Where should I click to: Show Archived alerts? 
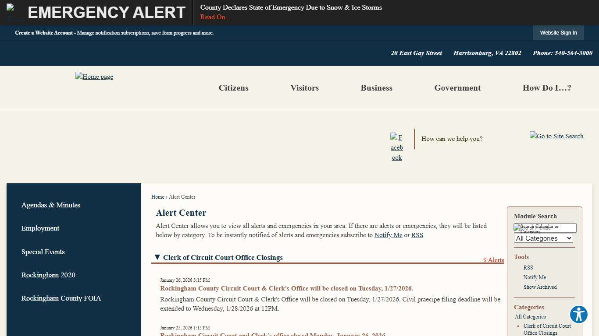click(540, 287)
